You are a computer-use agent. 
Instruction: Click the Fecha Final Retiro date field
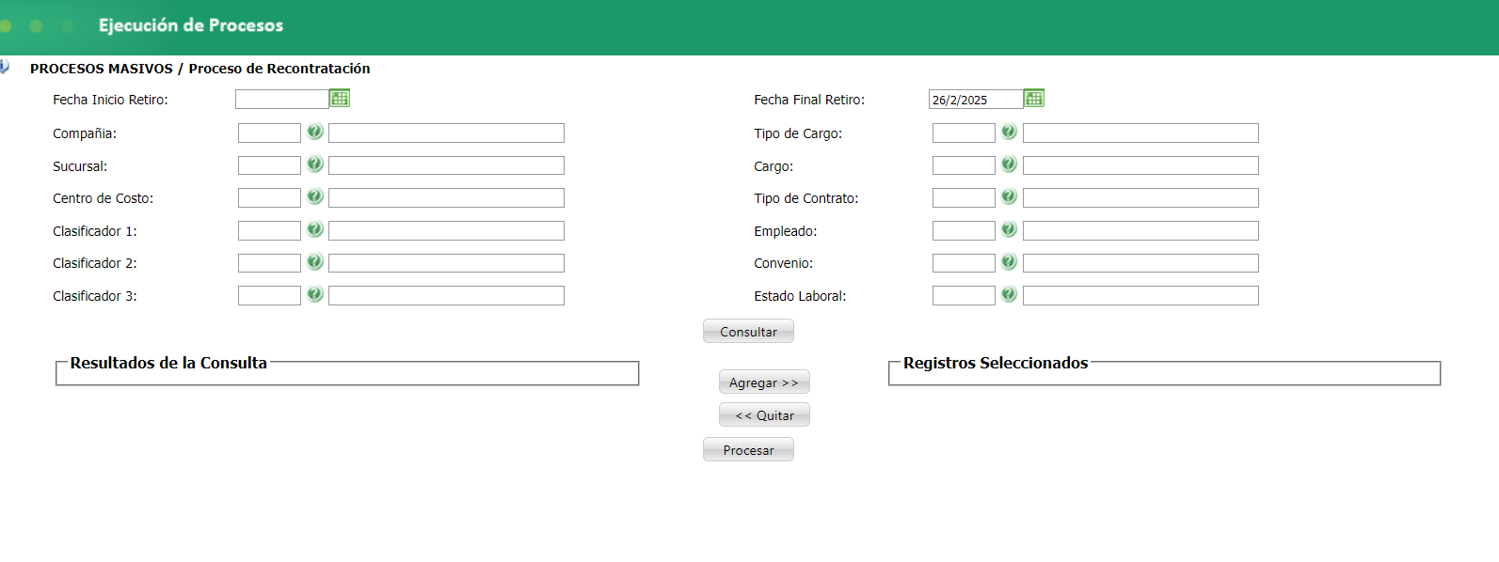(975, 100)
